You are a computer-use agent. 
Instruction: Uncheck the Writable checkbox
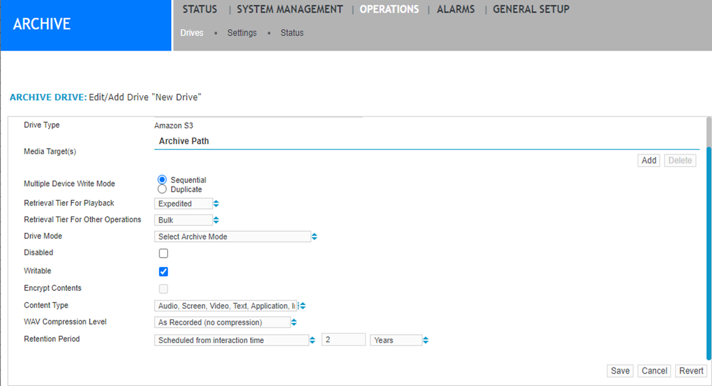pos(163,271)
